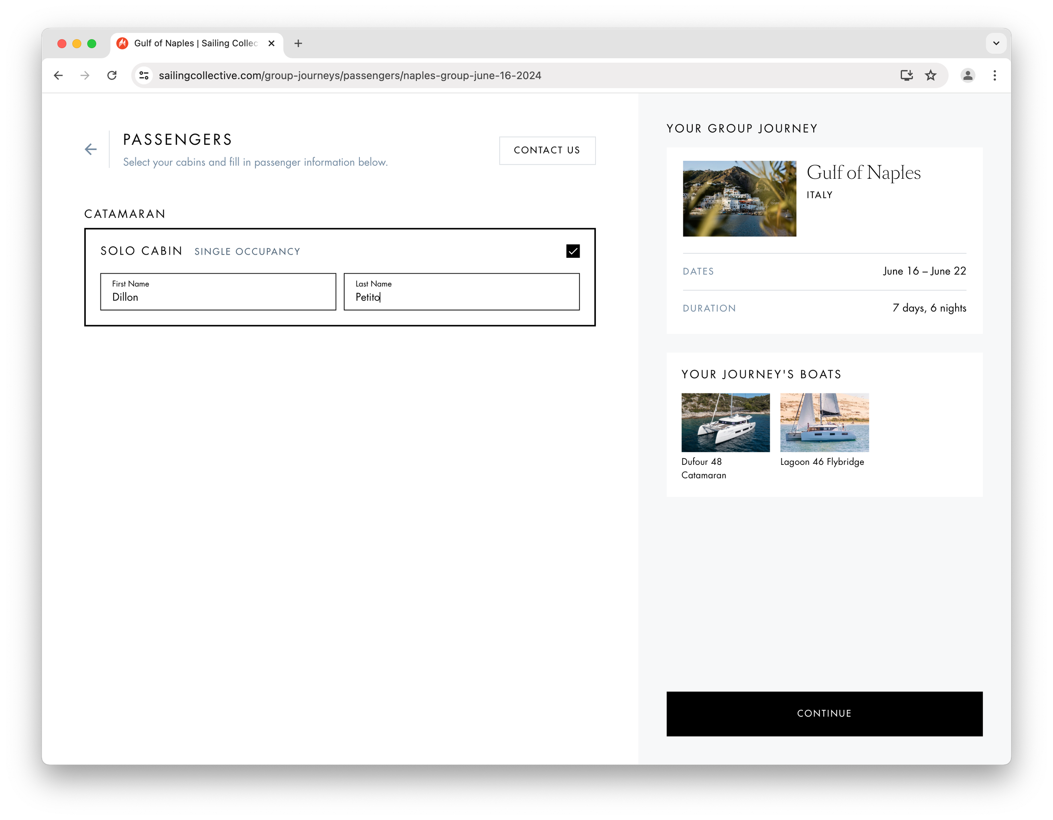1053x820 pixels.
Task: Open a new browser tab
Action: [x=298, y=43]
